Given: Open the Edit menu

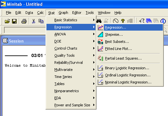Looking at the screenshot, I should point(18,13).
